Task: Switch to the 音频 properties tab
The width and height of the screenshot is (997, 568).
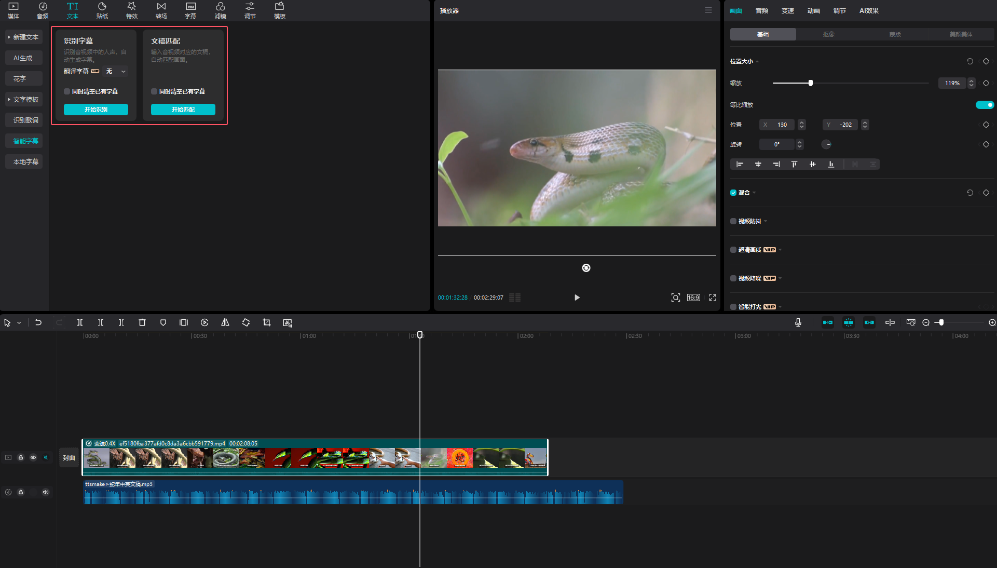Action: click(x=762, y=10)
